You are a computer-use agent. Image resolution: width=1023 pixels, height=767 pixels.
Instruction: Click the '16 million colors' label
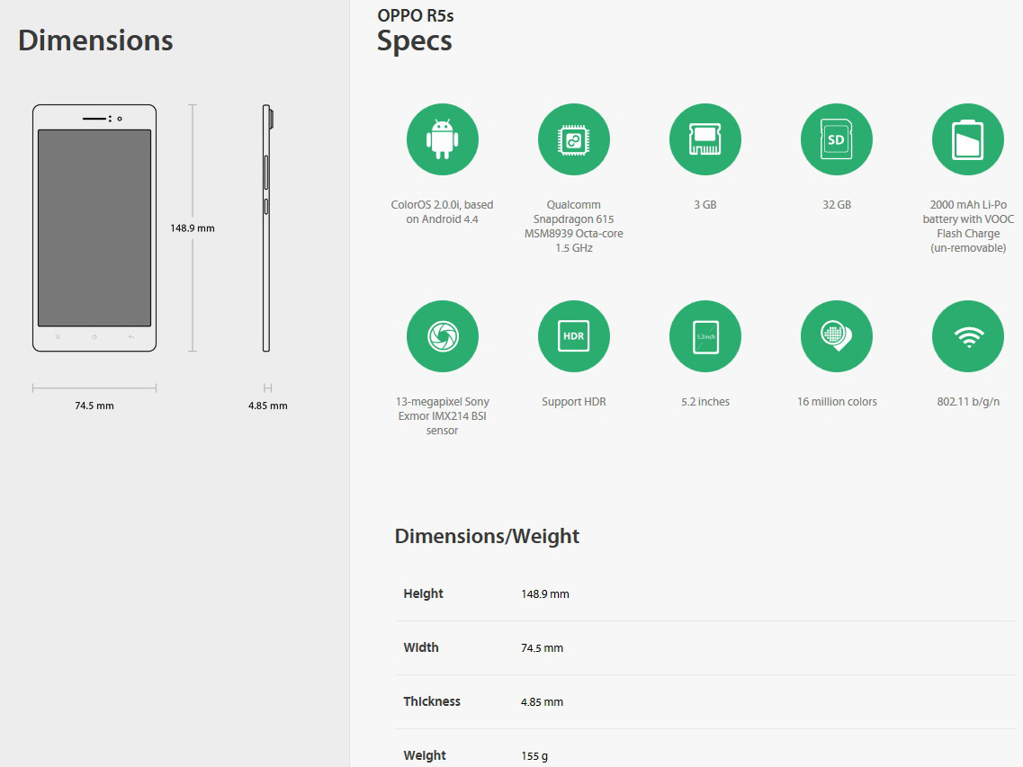pos(837,402)
